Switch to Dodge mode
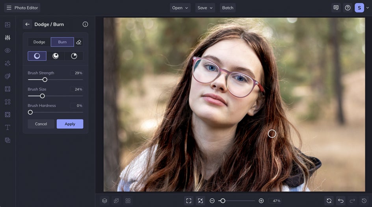 coord(39,42)
